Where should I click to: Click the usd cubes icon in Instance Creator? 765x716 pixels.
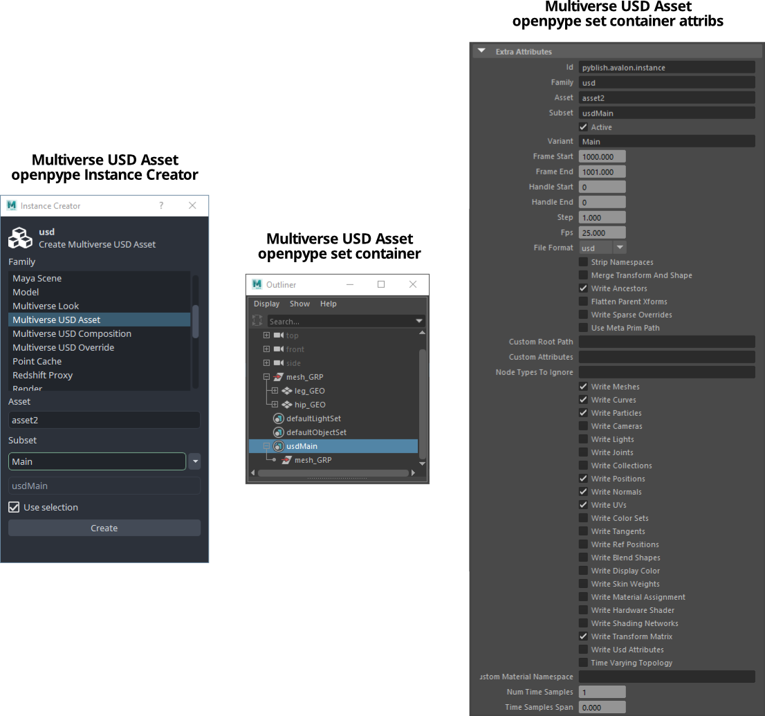[21, 238]
